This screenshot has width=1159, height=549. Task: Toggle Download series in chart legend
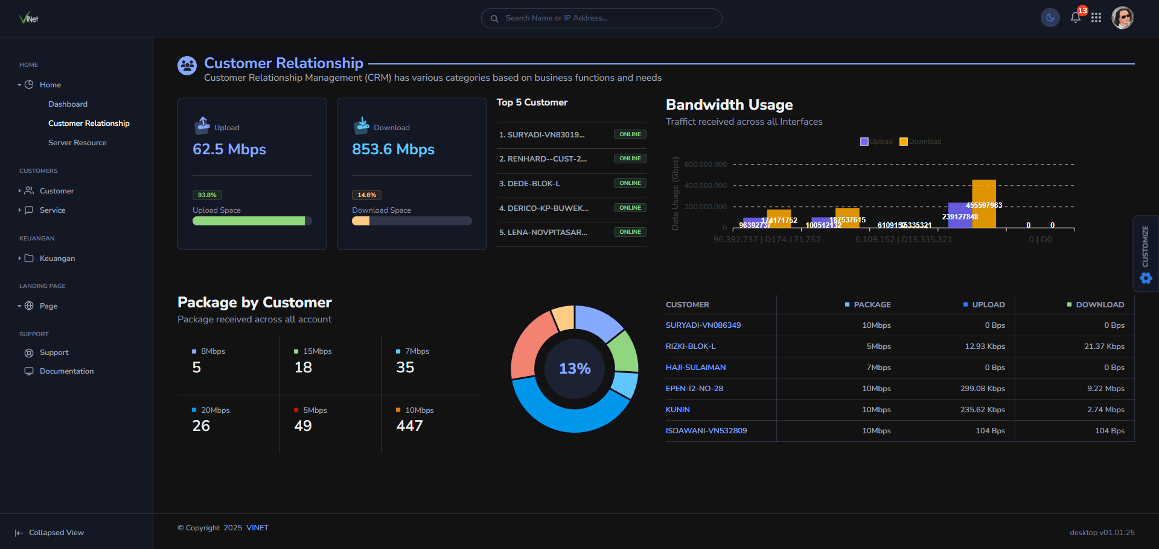click(x=920, y=142)
